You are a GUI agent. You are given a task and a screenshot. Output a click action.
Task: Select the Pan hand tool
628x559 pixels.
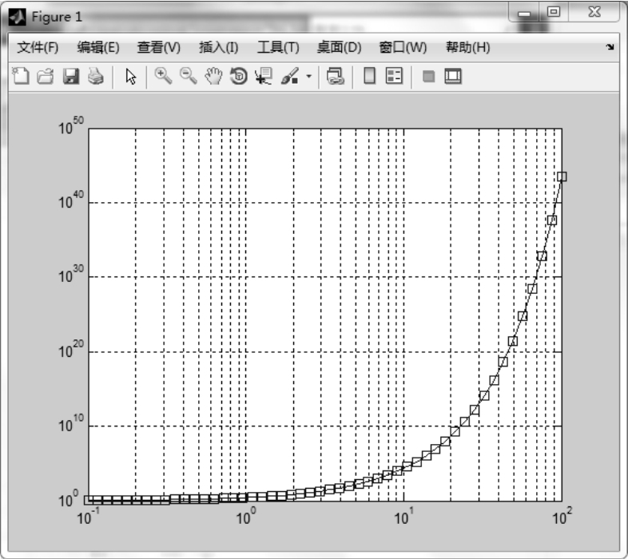coord(213,76)
